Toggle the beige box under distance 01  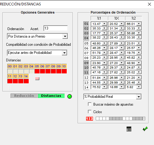click(x=15, y=71)
